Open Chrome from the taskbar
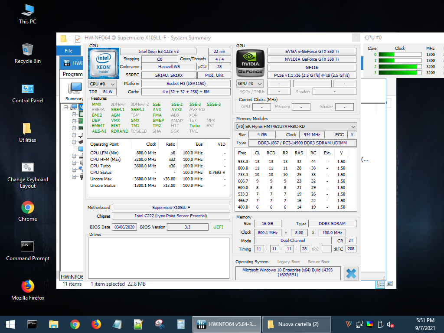Screen dimensions: 444x333 click(x=75, y=324)
